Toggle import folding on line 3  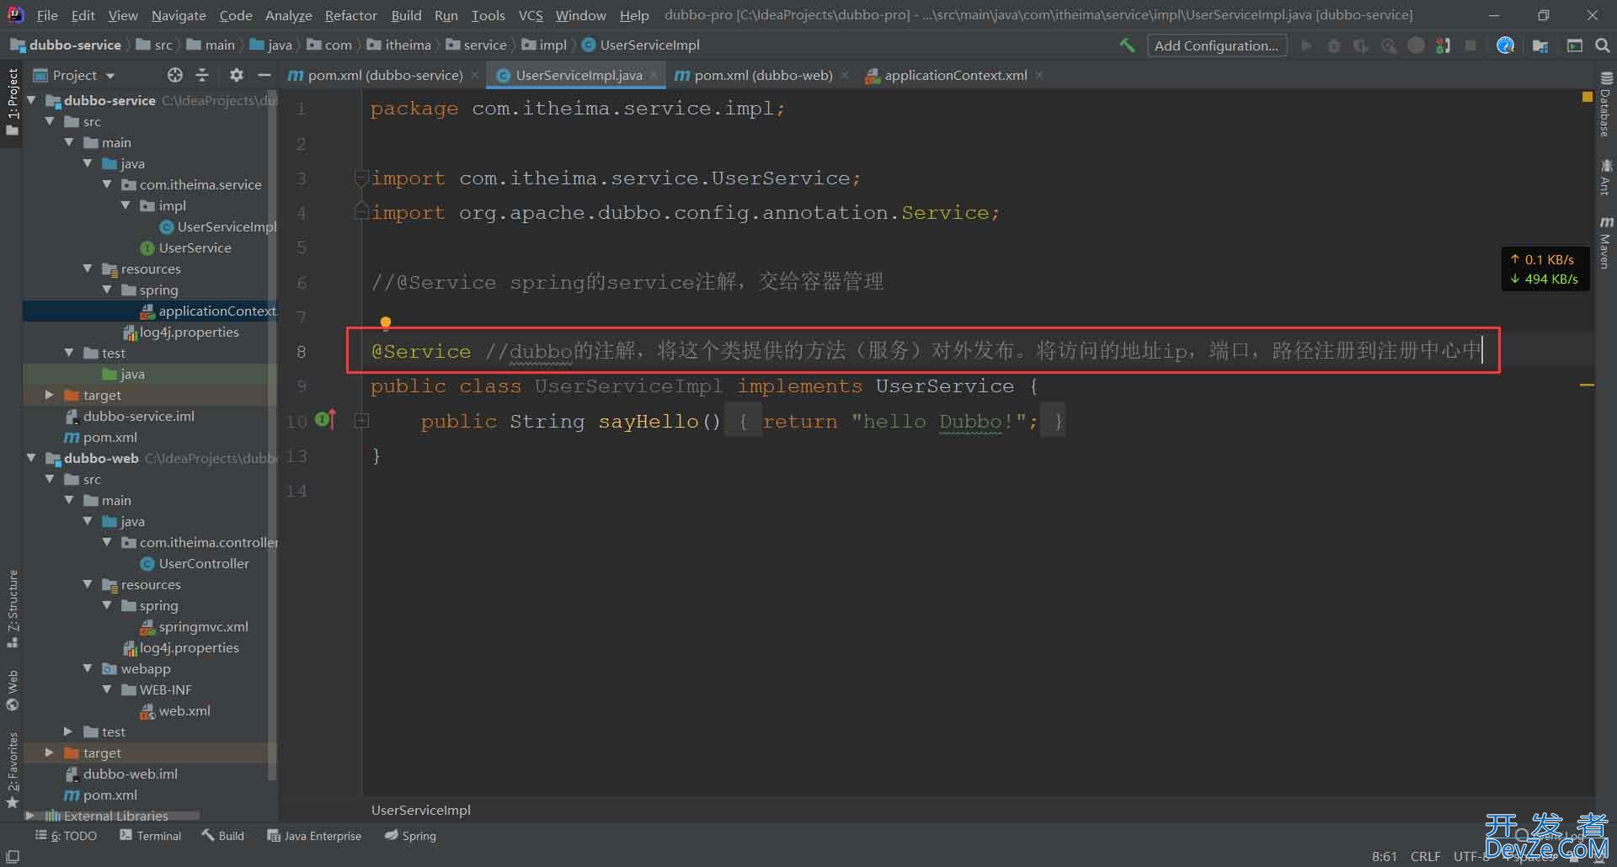pos(361,178)
